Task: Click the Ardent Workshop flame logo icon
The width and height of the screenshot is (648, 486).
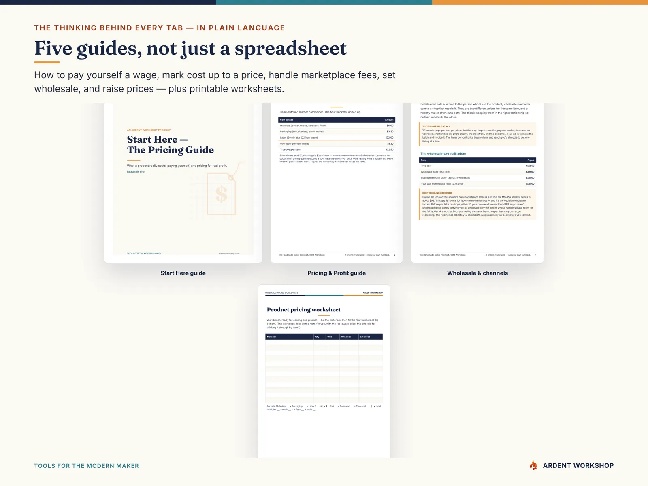Action: (534, 466)
